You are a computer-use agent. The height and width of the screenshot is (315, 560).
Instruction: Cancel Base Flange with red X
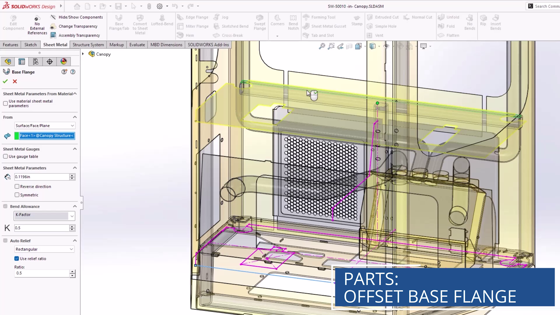coord(15,81)
